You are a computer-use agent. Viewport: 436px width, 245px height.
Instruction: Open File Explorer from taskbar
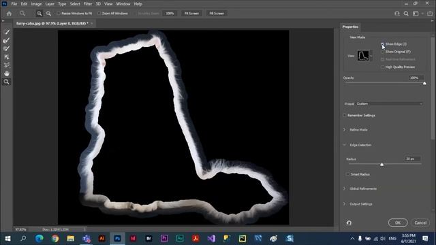pyautogui.click(x=70, y=238)
